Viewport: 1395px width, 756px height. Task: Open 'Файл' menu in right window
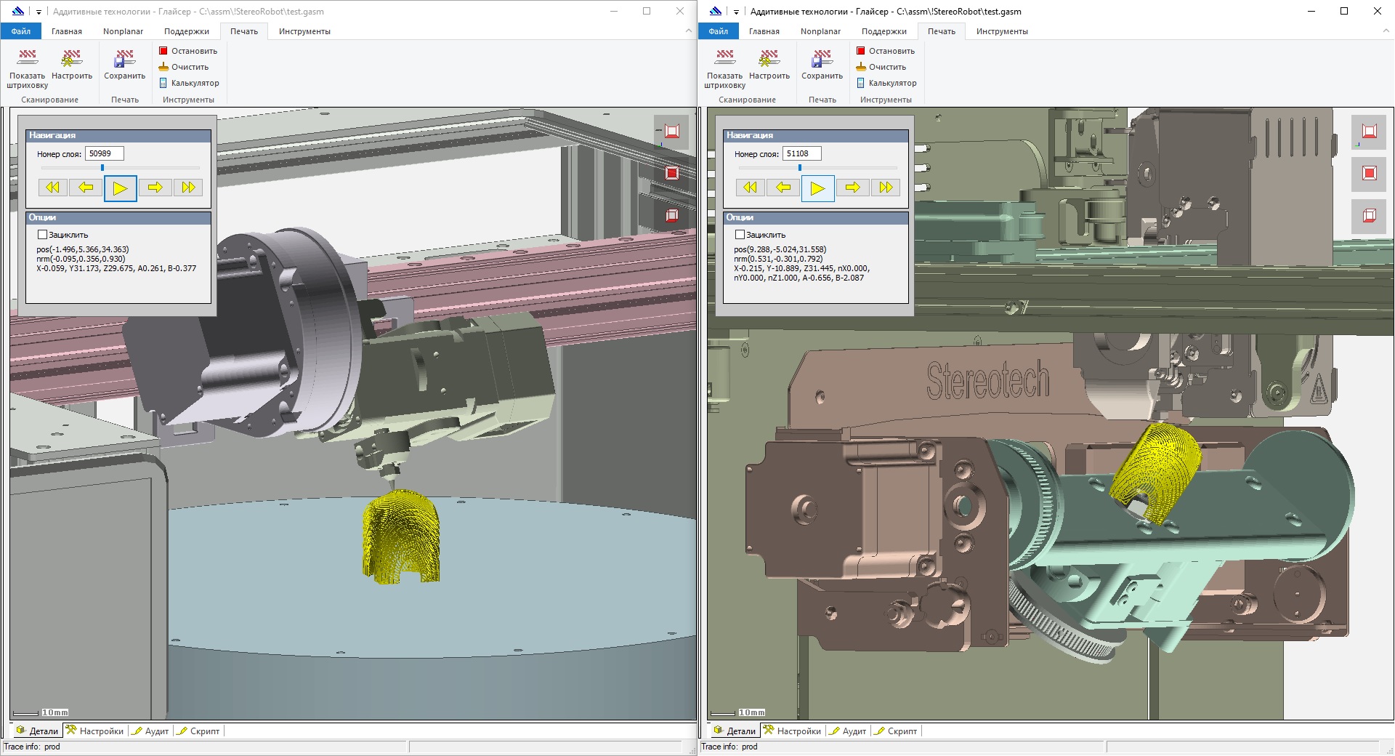(718, 31)
